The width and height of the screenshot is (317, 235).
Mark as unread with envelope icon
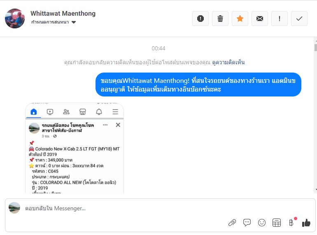[260, 19]
